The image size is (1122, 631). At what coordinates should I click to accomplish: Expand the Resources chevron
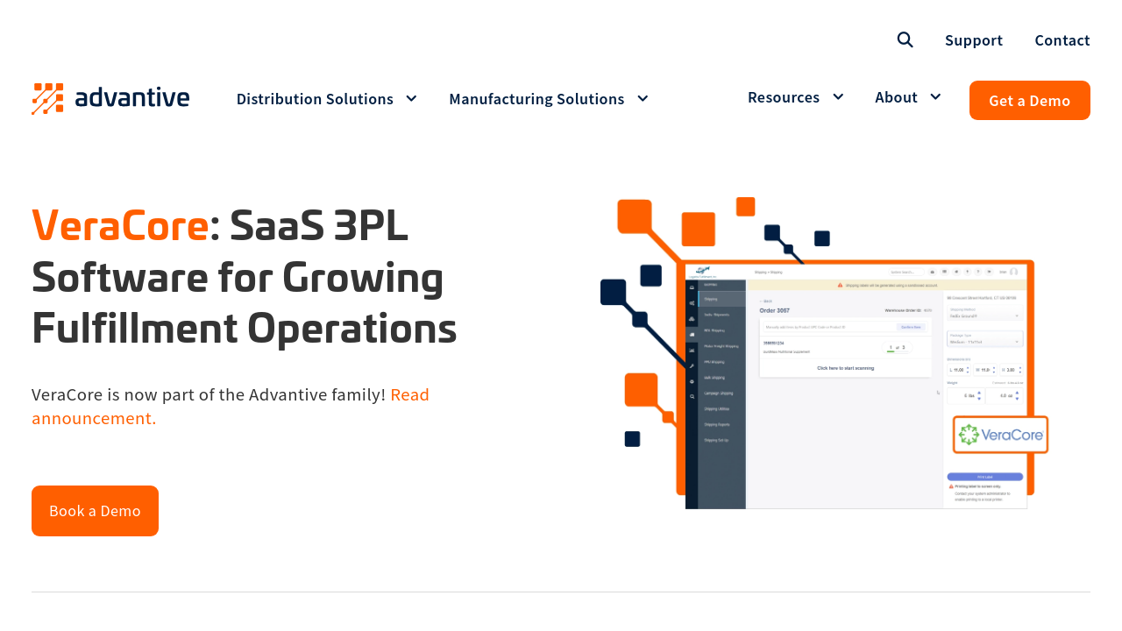pos(838,96)
